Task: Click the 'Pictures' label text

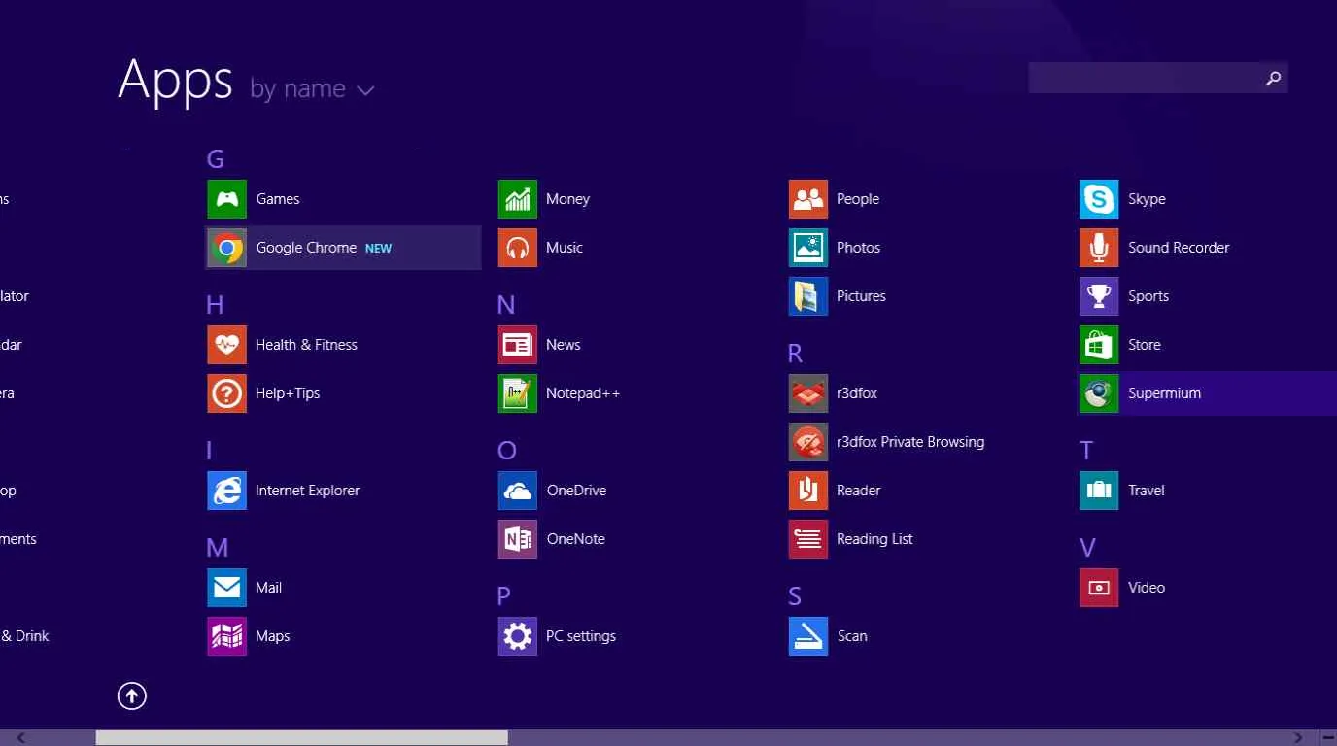Action: (x=861, y=296)
